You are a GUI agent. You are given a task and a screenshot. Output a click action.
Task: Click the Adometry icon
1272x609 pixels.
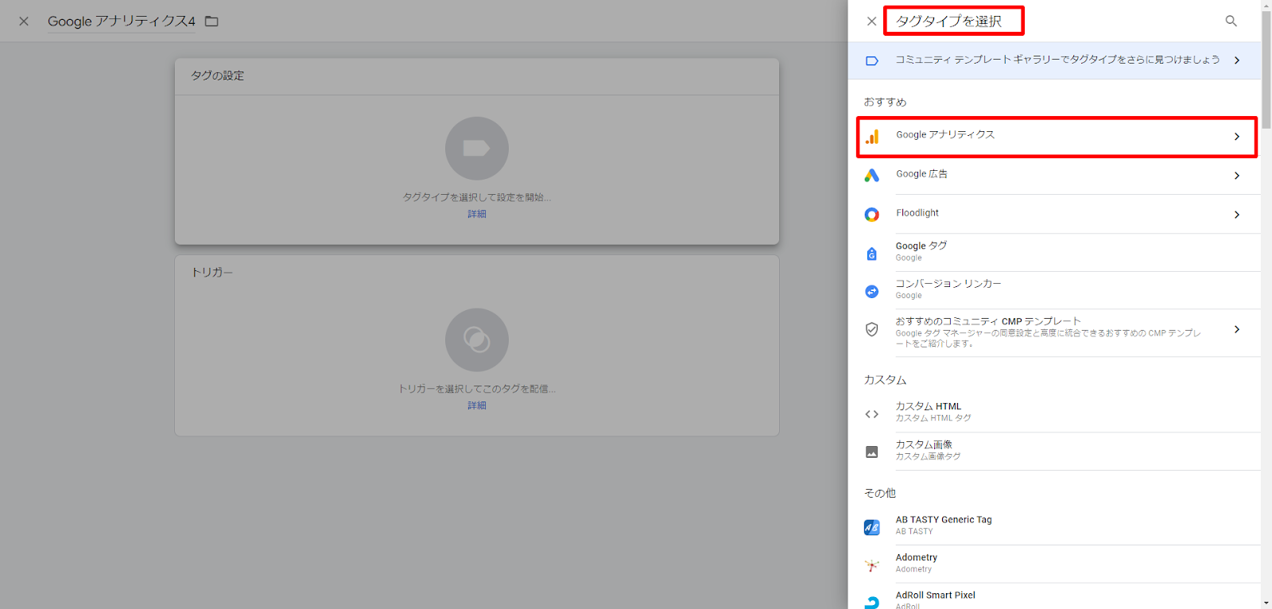pyautogui.click(x=872, y=565)
